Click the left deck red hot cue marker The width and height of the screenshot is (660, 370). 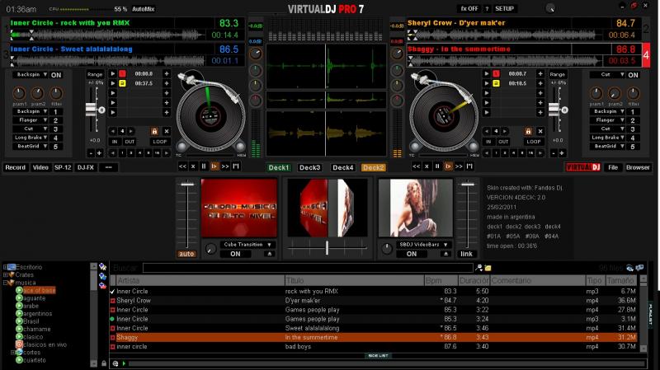tap(122, 73)
